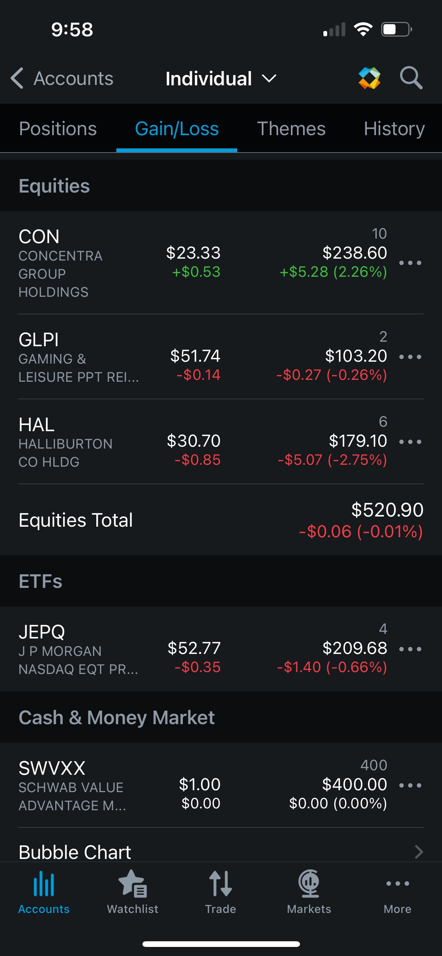Open more options for SWVXX holding
The image size is (442, 956).
pyautogui.click(x=410, y=785)
